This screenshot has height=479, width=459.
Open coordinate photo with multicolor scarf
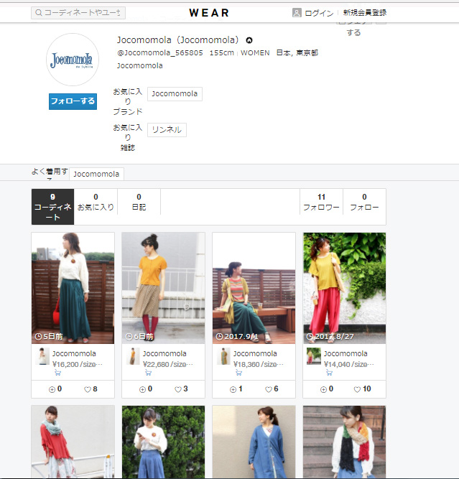tap(344, 442)
